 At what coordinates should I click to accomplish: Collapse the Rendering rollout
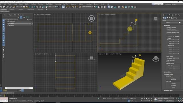167,25
